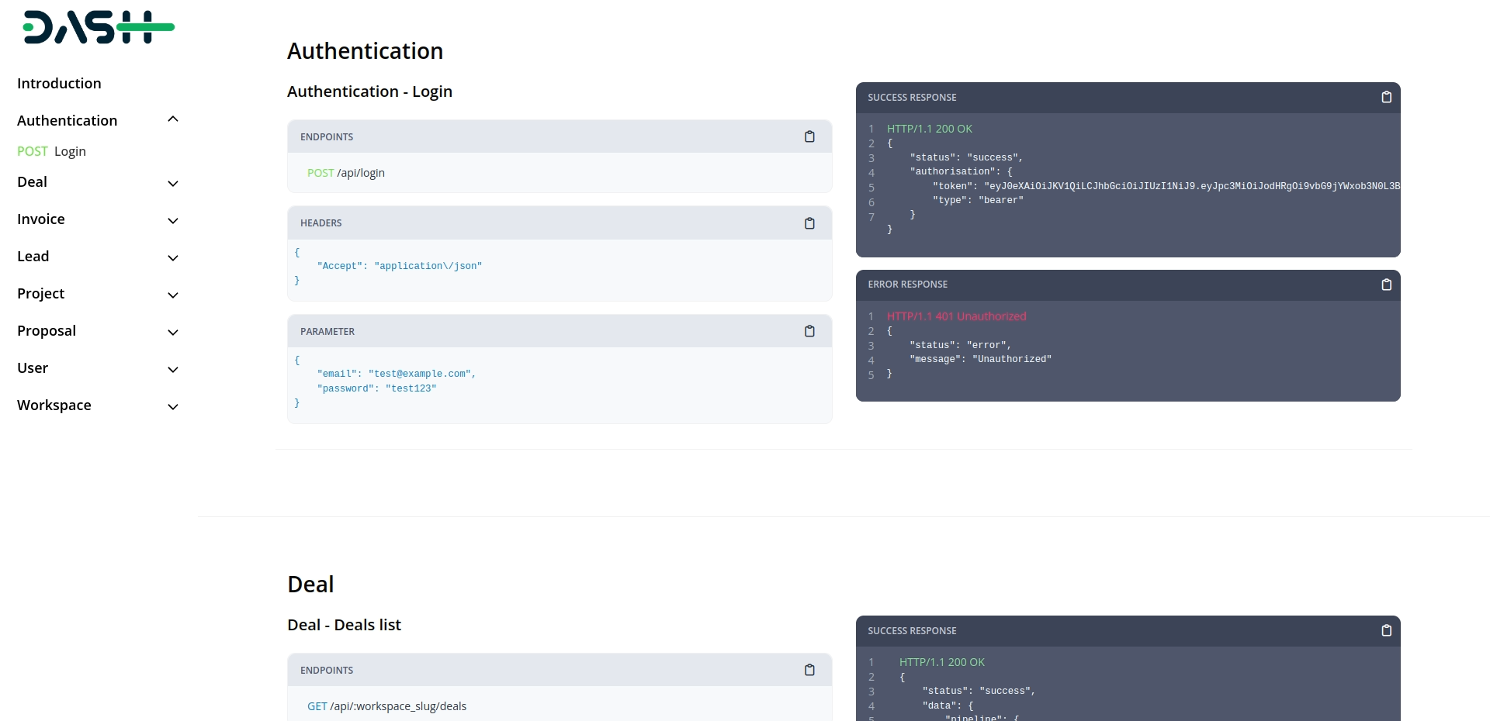This screenshot has height=721, width=1490.
Task: Copy the Deals list success response
Action: (x=1386, y=630)
